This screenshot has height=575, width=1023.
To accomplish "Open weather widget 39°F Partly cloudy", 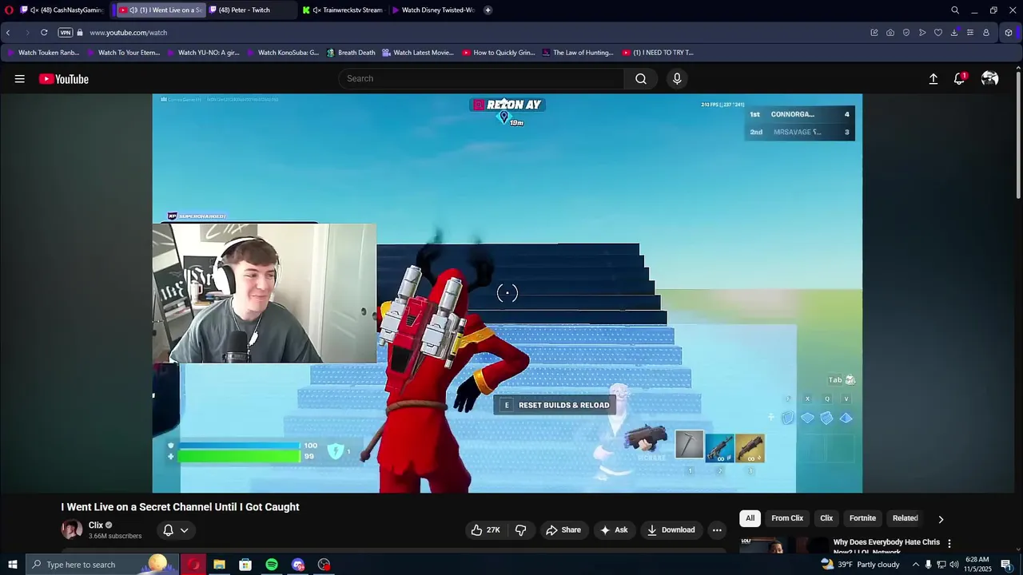I will (x=860, y=565).
